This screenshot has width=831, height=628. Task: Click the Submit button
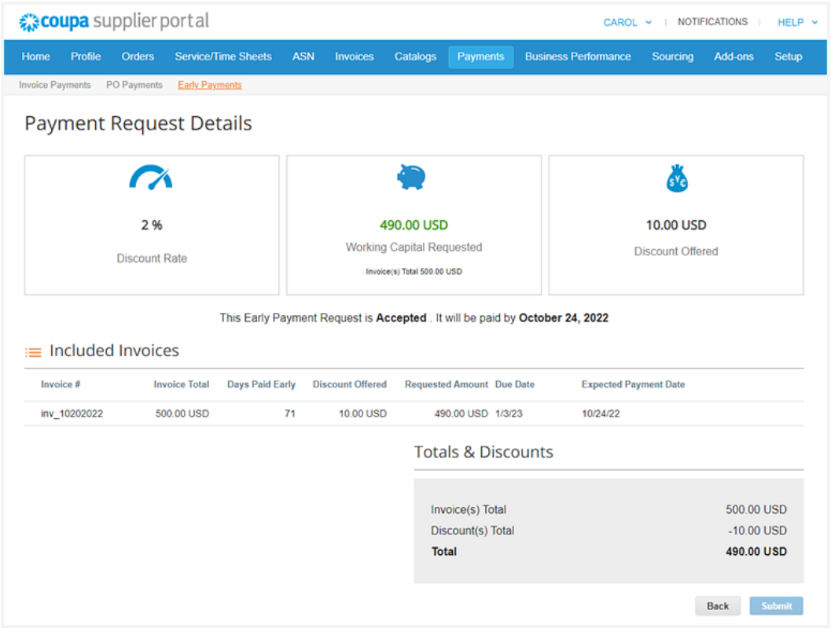click(777, 606)
